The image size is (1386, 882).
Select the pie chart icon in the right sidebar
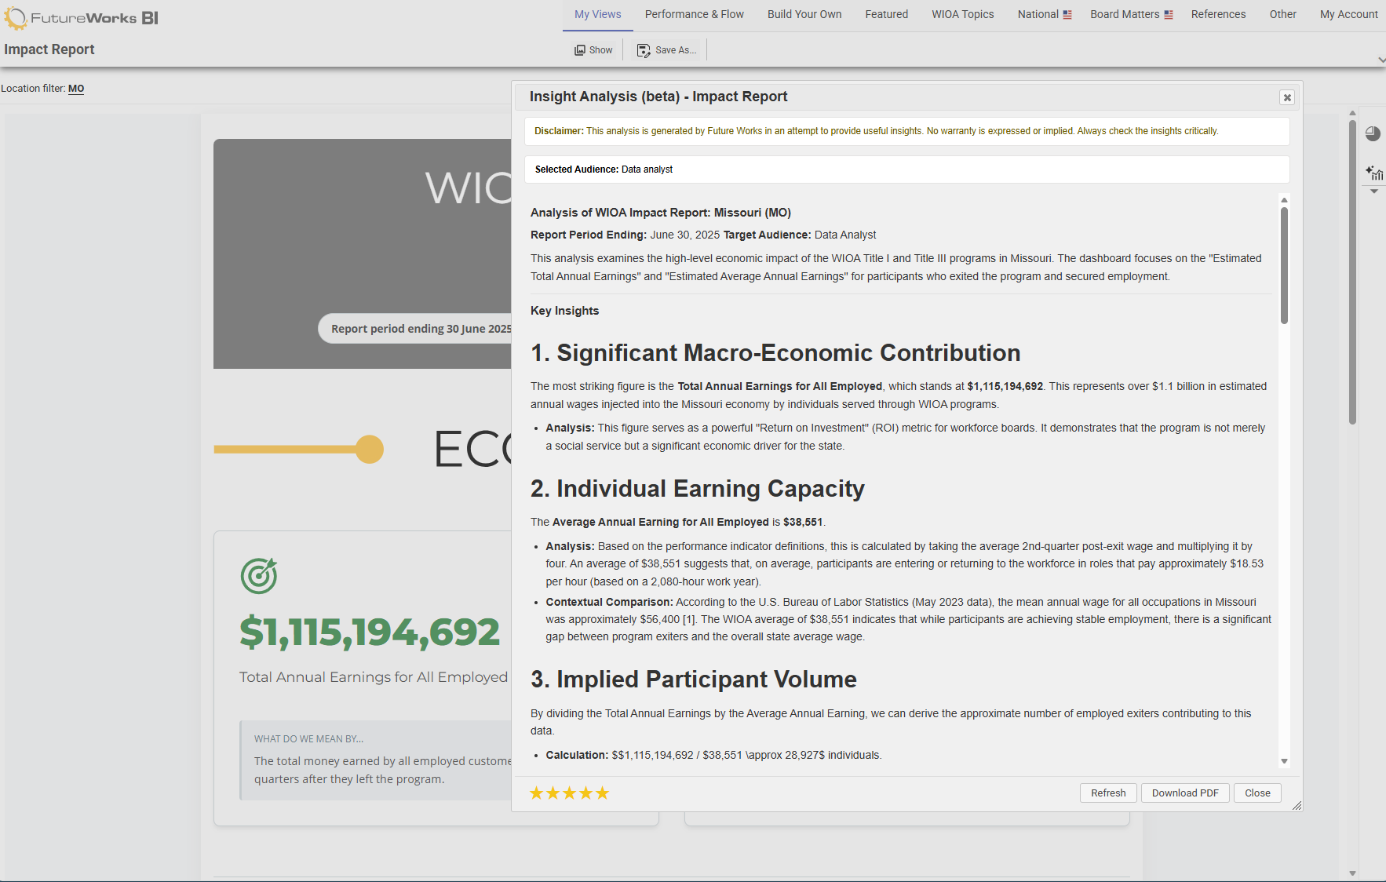(x=1373, y=134)
